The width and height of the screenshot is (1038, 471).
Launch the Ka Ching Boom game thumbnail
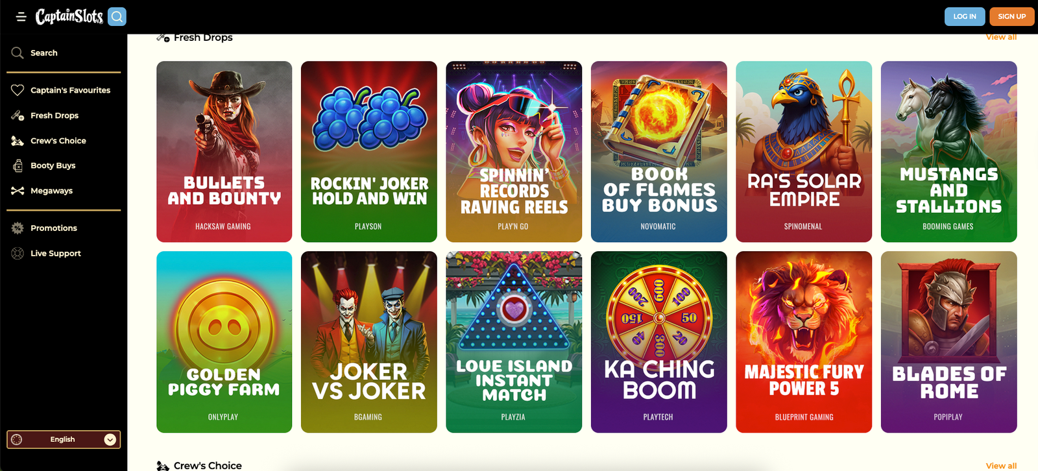coord(659,342)
